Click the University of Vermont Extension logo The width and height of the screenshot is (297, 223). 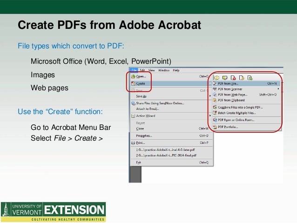(54, 212)
